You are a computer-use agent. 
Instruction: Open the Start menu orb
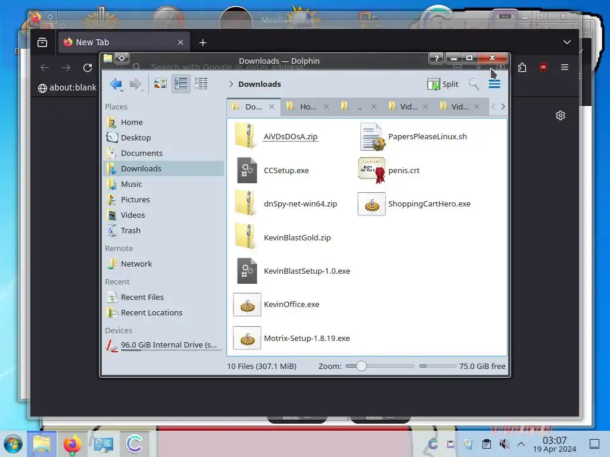tap(13, 444)
